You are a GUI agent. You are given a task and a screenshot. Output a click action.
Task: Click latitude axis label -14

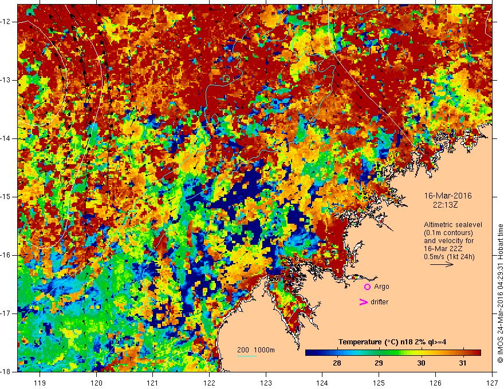tap(6, 138)
